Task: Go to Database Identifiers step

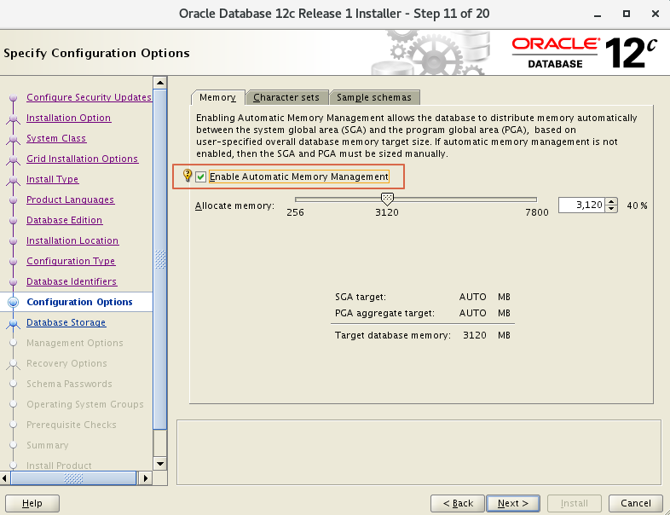Action: click(72, 281)
